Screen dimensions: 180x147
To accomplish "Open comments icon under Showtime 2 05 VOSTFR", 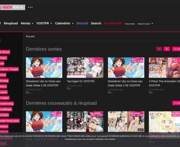I will [109, 92].
